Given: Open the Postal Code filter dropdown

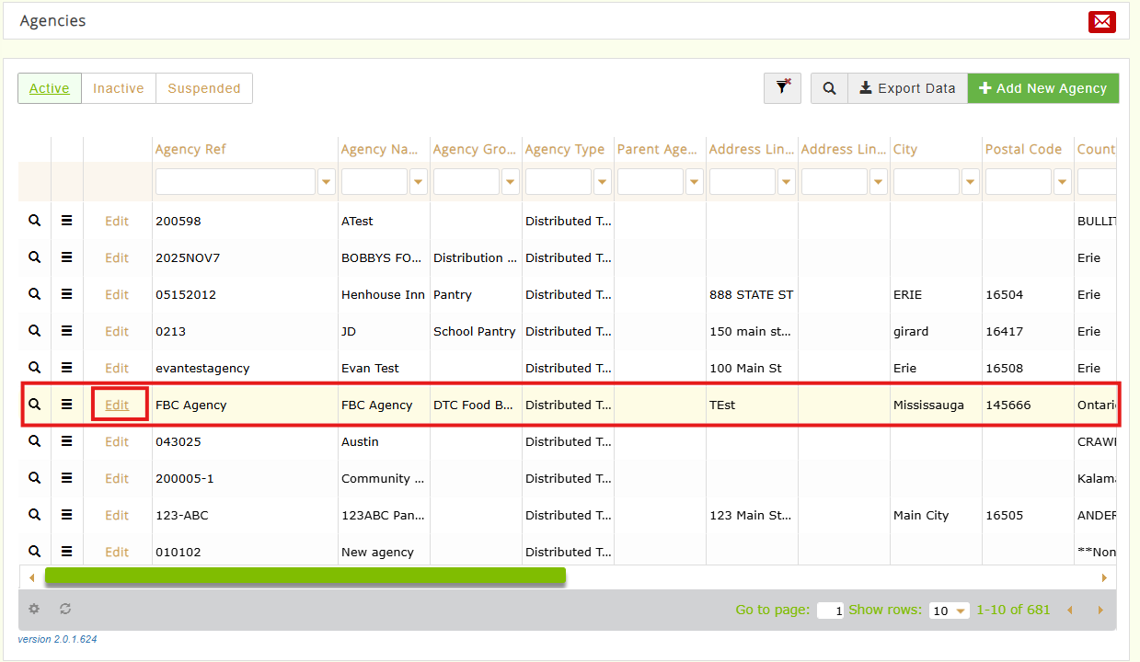Looking at the screenshot, I should click(1063, 182).
